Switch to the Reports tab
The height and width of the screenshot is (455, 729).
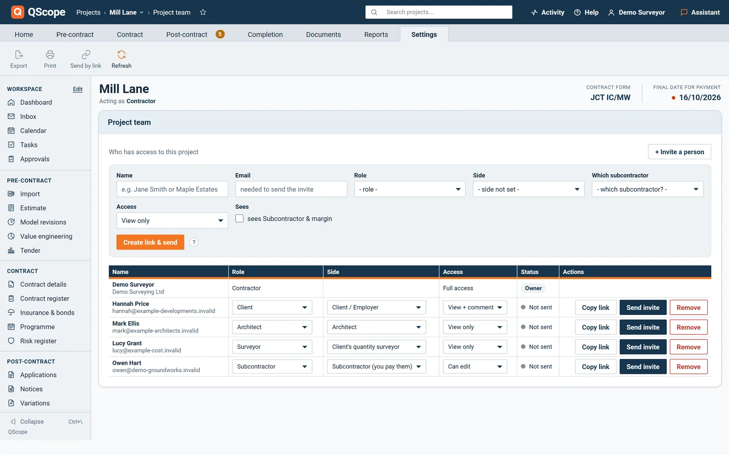click(376, 35)
